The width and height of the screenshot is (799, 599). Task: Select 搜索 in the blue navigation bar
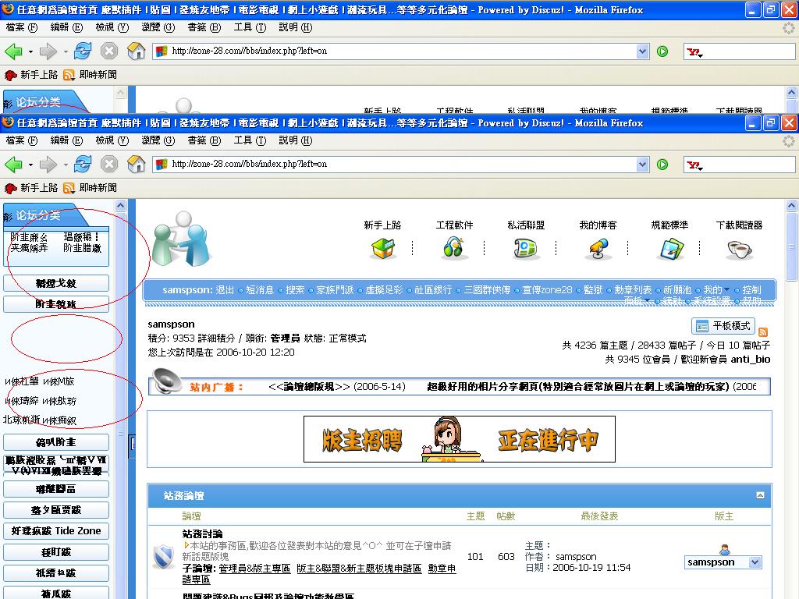pyautogui.click(x=295, y=290)
